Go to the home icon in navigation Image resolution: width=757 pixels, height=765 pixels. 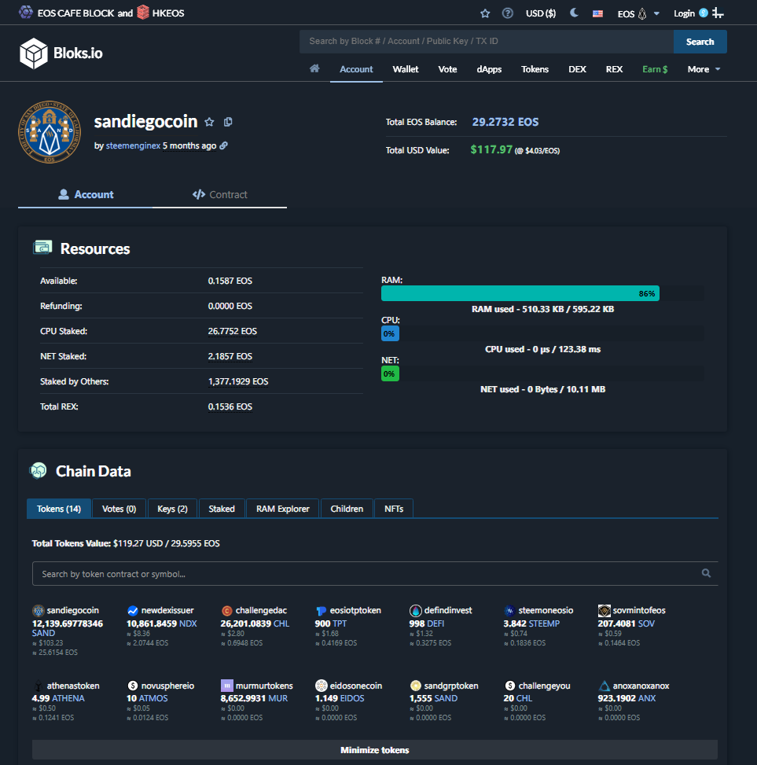(x=314, y=68)
